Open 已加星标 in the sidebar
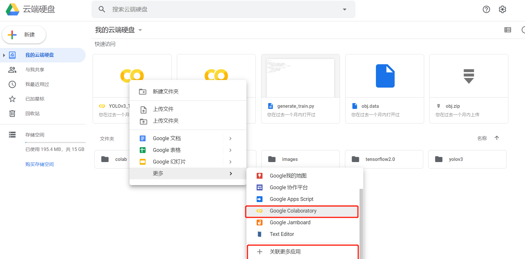The width and height of the screenshot is (525, 259). (x=43, y=99)
